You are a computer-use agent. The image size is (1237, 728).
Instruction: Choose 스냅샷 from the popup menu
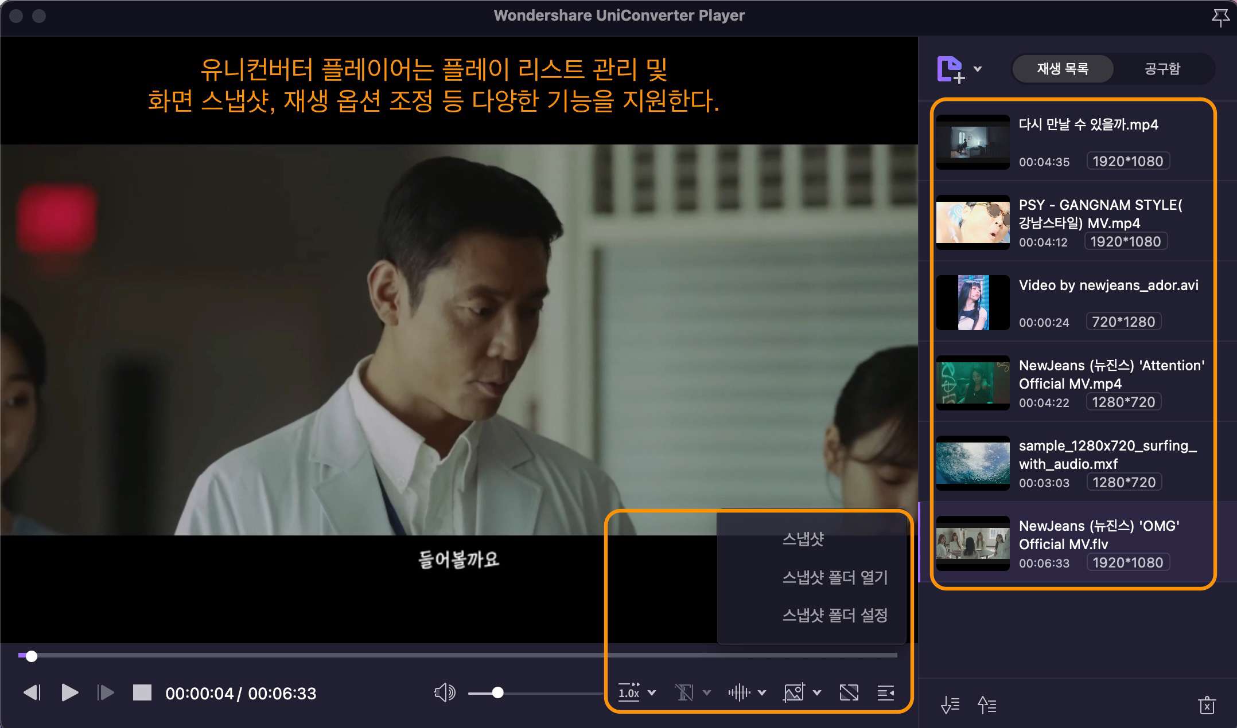tap(803, 539)
